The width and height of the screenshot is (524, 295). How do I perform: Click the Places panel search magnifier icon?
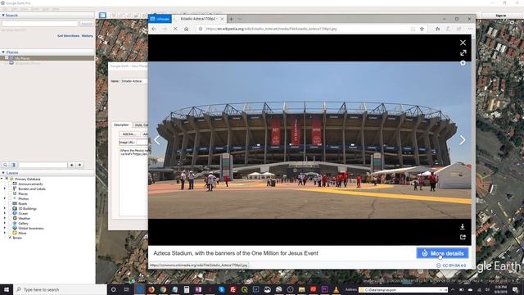pos(5,165)
